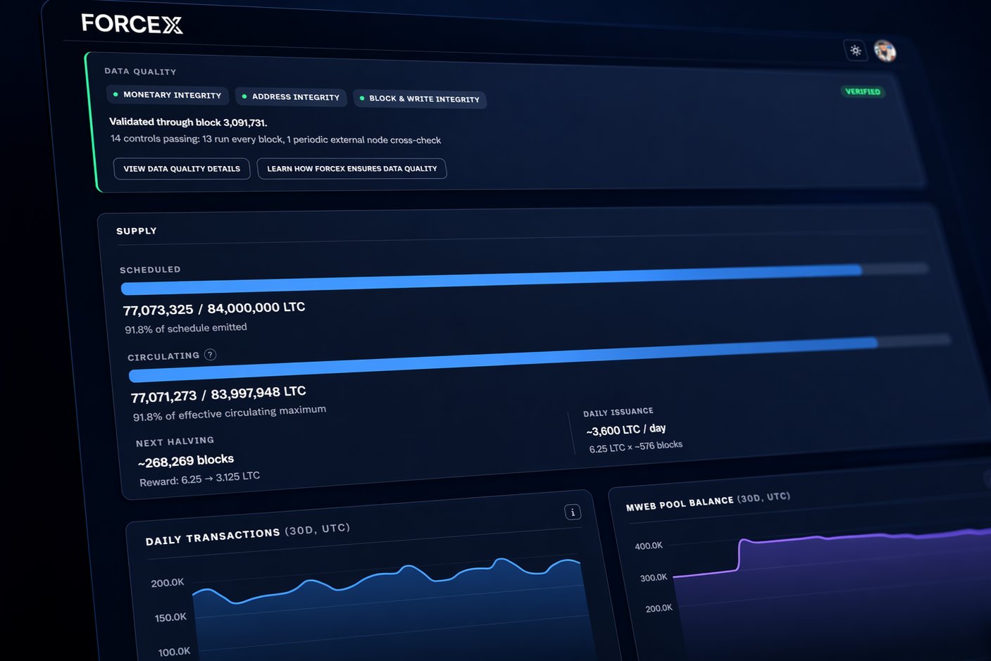Screen dimensions: 991x661
Task: Open Learn How ForceX Ensures Data Quality
Action: click(351, 169)
